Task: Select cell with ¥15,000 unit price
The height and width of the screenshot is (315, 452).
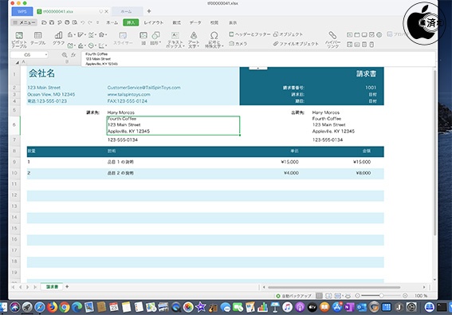Action: [289, 162]
